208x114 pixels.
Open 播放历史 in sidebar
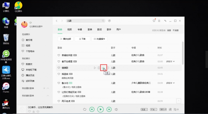pyautogui.click(x=28, y=75)
